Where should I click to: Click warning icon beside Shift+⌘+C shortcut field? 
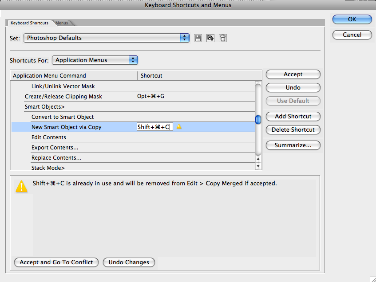pos(179,126)
